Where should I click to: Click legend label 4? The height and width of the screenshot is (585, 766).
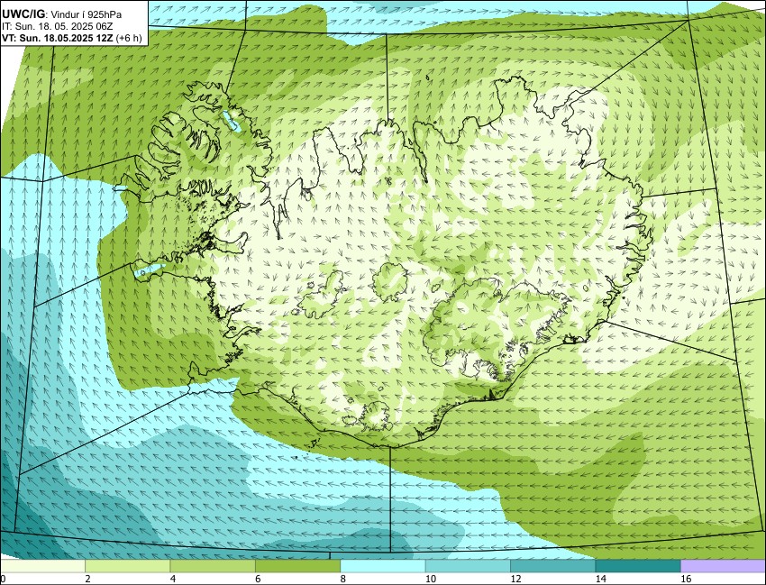pyautogui.click(x=173, y=579)
